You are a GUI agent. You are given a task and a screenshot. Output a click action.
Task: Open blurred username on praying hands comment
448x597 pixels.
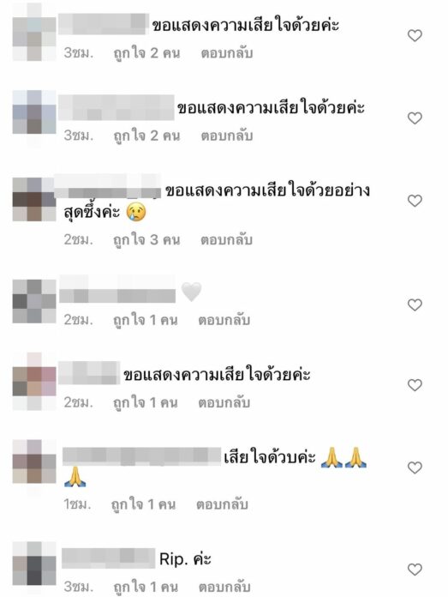pos(141,456)
